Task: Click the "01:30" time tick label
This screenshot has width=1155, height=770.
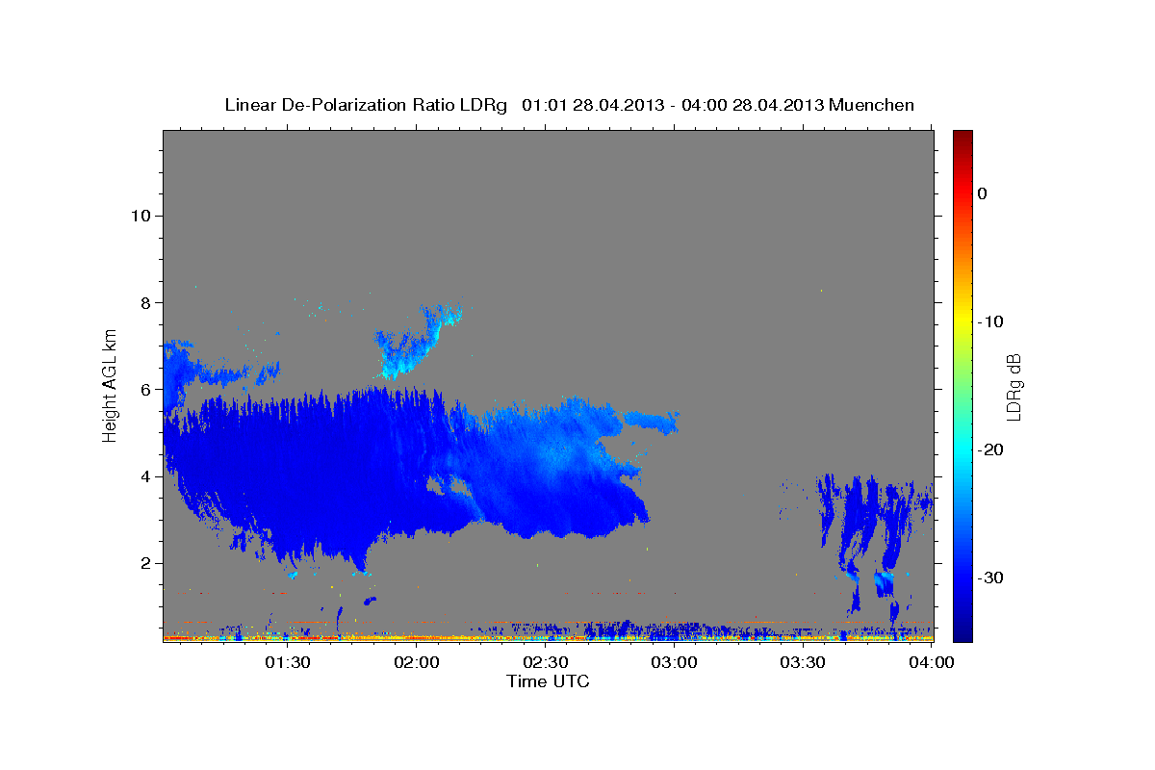Action: pyautogui.click(x=288, y=662)
